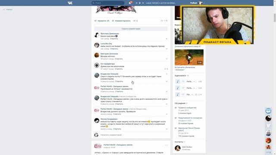Open discussion Правила сообщества

(187, 108)
